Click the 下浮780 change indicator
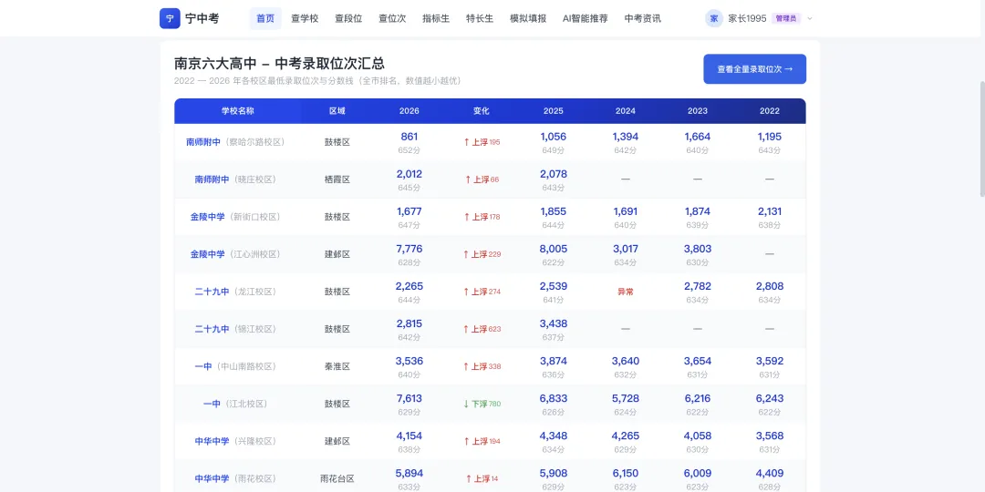985x492 pixels. coord(482,405)
